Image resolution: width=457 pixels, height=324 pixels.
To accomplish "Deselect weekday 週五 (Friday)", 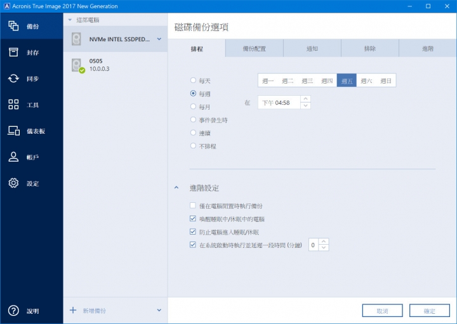I will pyautogui.click(x=347, y=81).
